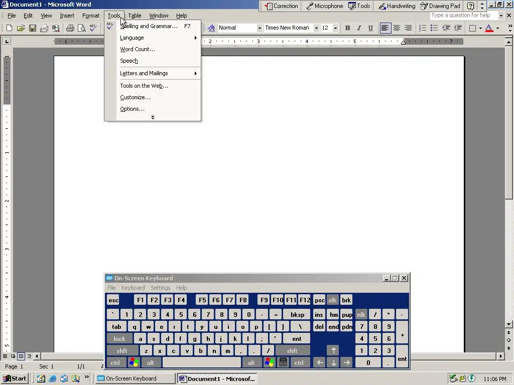The width and height of the screenshot is (514, 385).
Task: Click the vertical scrollbar thumb
Action: click(x=509, y=122)
